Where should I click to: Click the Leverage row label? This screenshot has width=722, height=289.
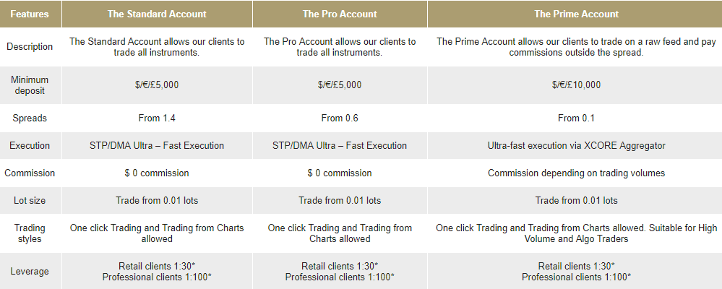click(x=30, y=272)
